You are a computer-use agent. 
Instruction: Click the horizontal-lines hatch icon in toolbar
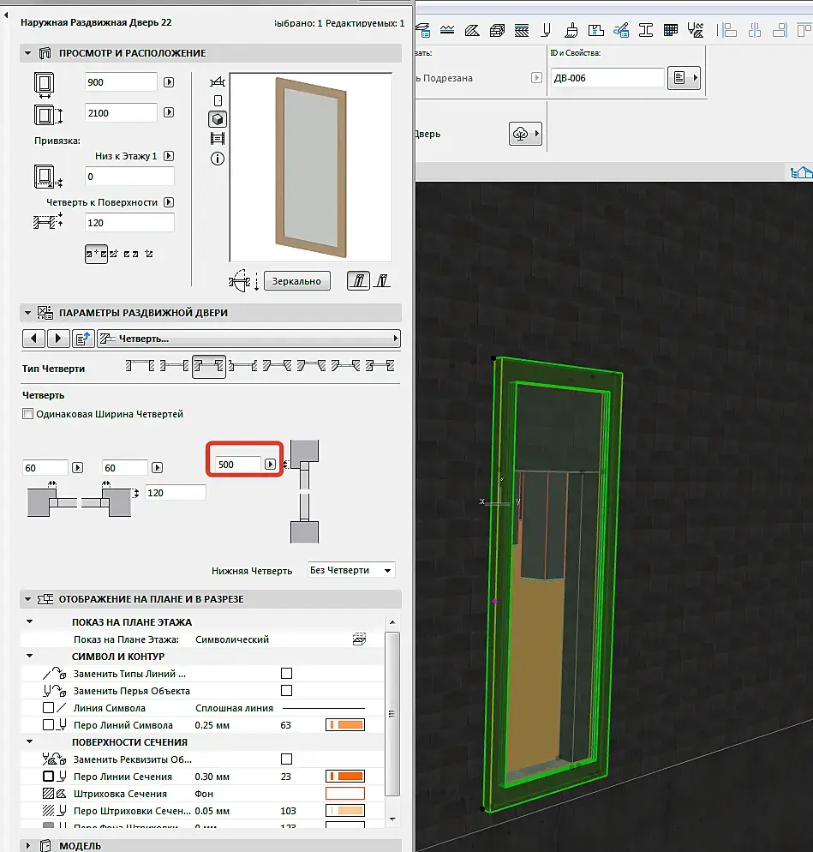point(522,31)
